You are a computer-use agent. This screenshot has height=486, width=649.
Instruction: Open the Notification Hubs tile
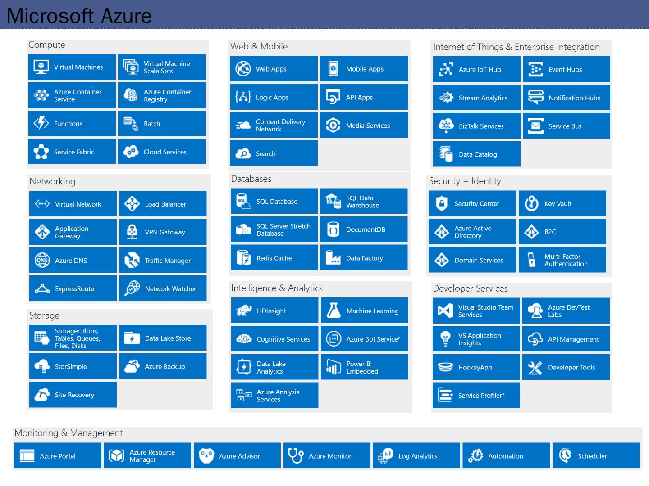[x=567, y=98]
